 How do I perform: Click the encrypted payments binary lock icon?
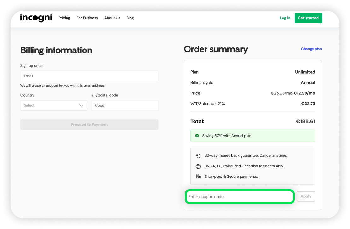tap(198, 176)
